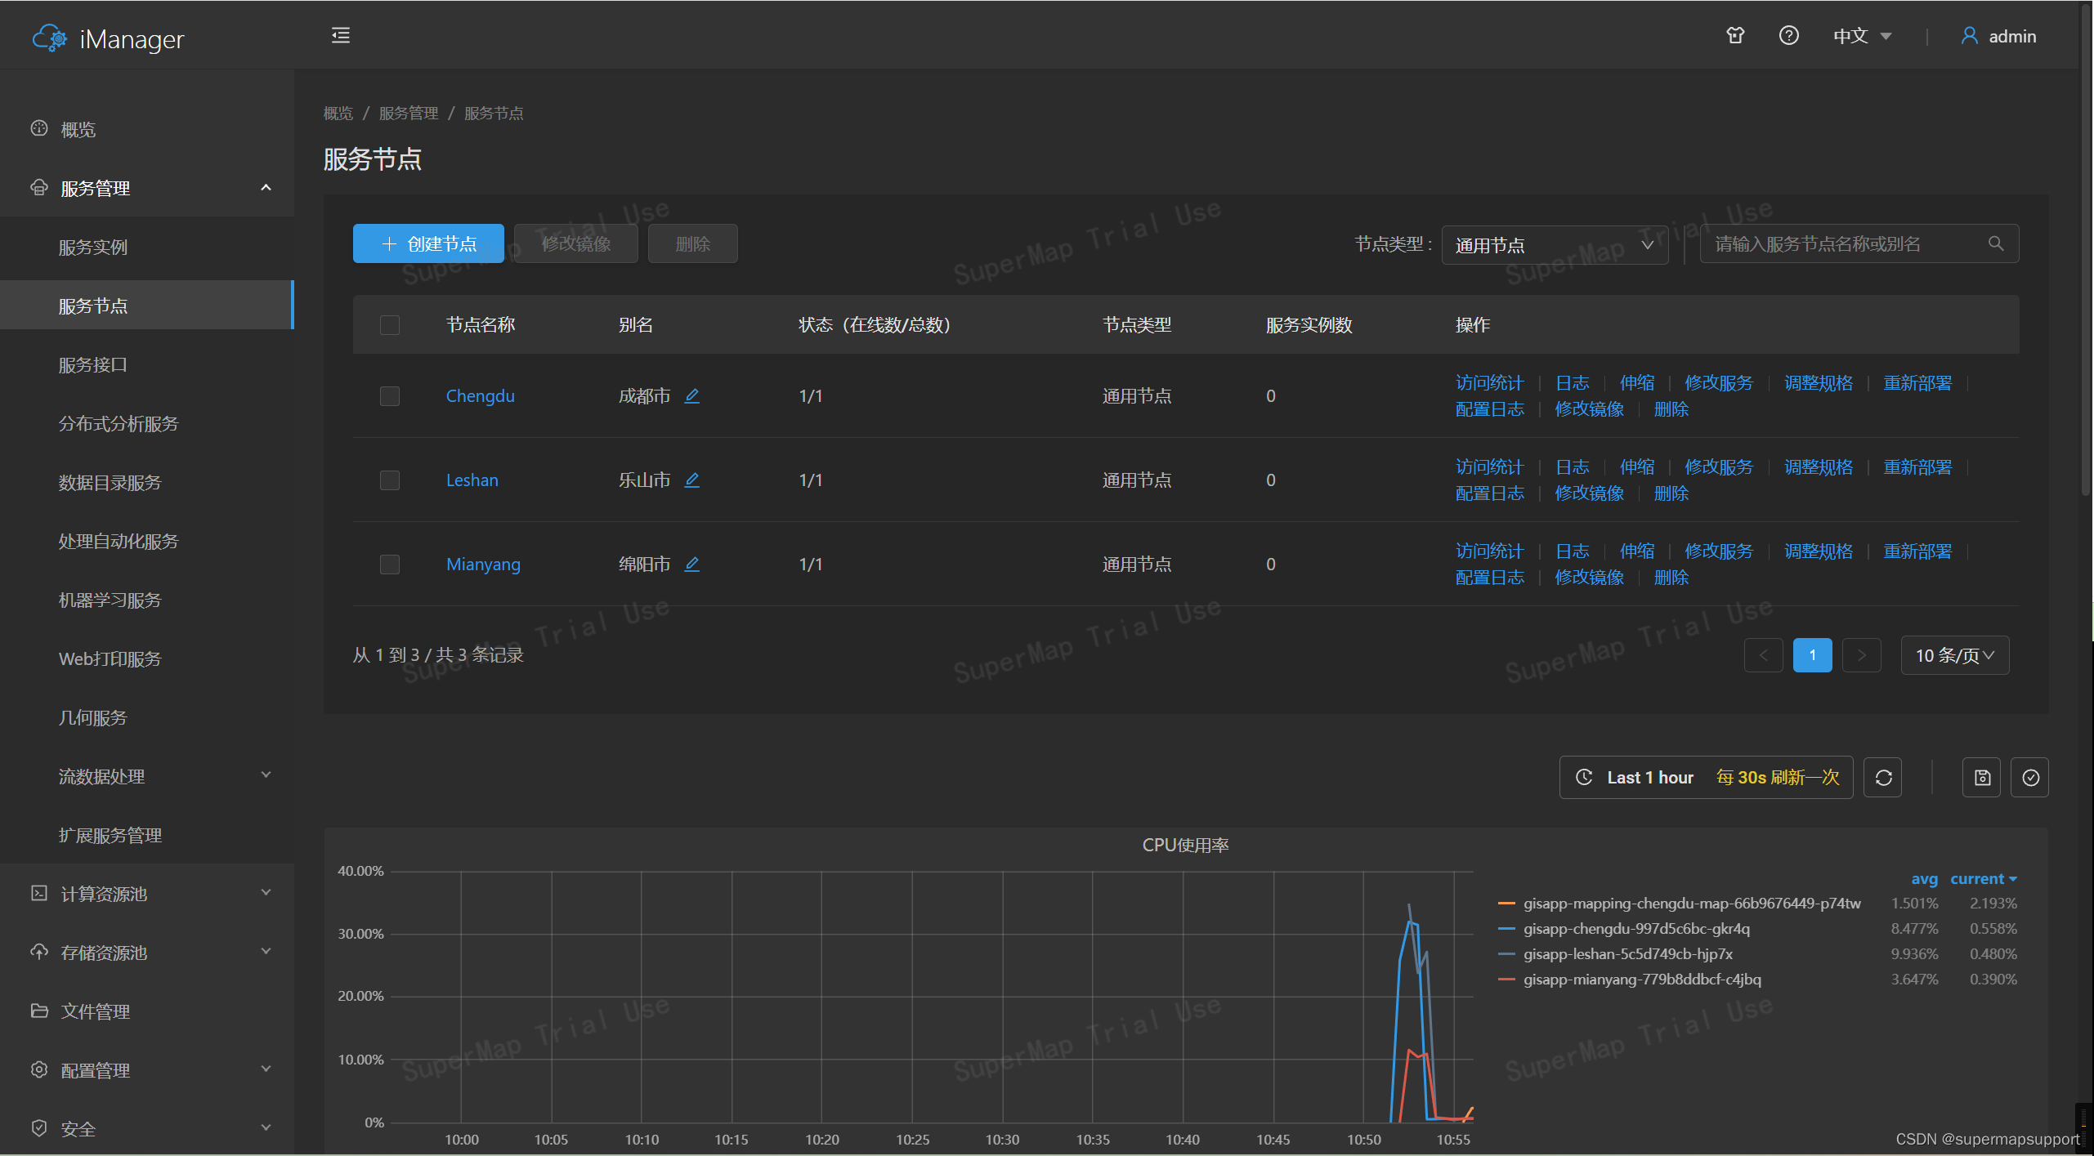Viewport: 2094px width, 1156px height.
Task: Open help question mark icon
Action: (x=1788, y=35)
